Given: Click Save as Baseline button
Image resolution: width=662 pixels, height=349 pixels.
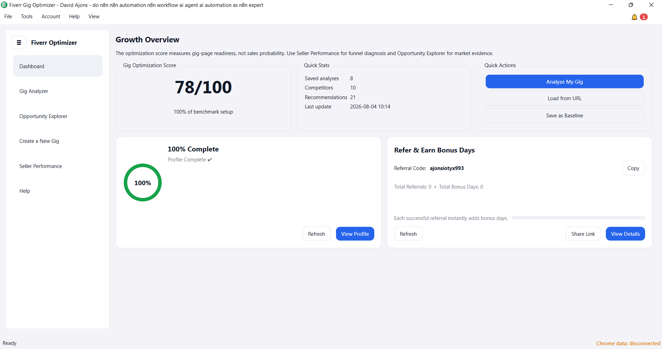Looking at the screenshot, I should pos(564,116).
